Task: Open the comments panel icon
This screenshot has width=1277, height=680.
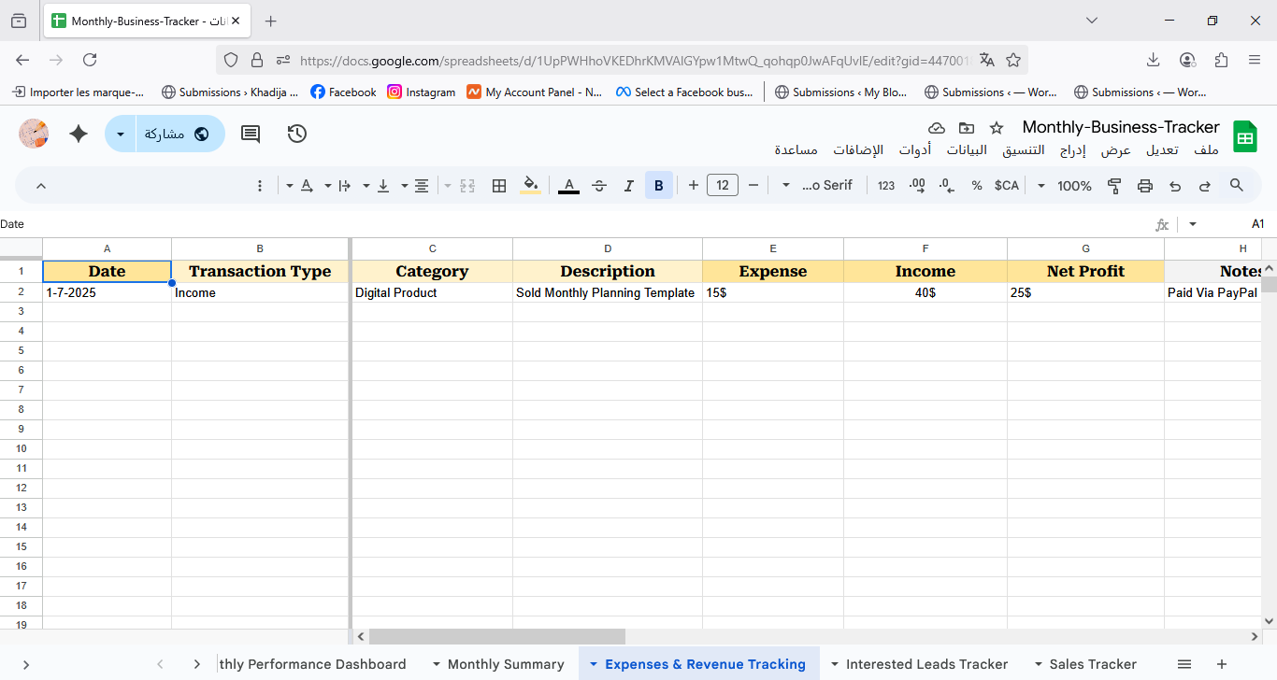Action: (x=251, y=134)
